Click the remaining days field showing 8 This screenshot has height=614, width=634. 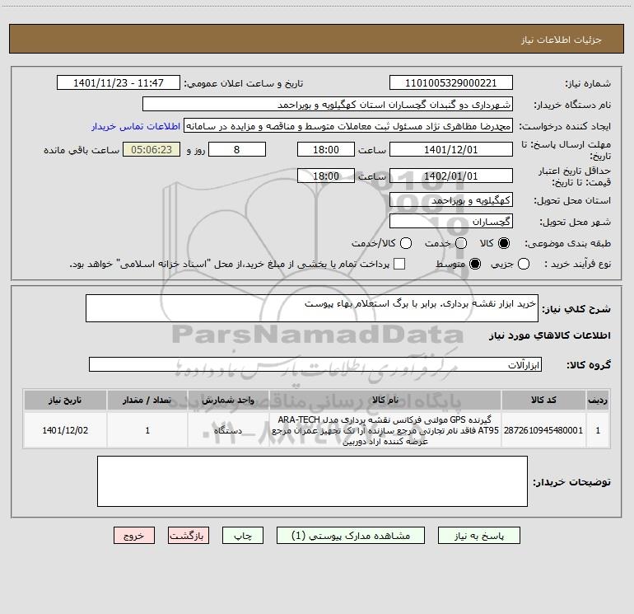coord(237,149)
